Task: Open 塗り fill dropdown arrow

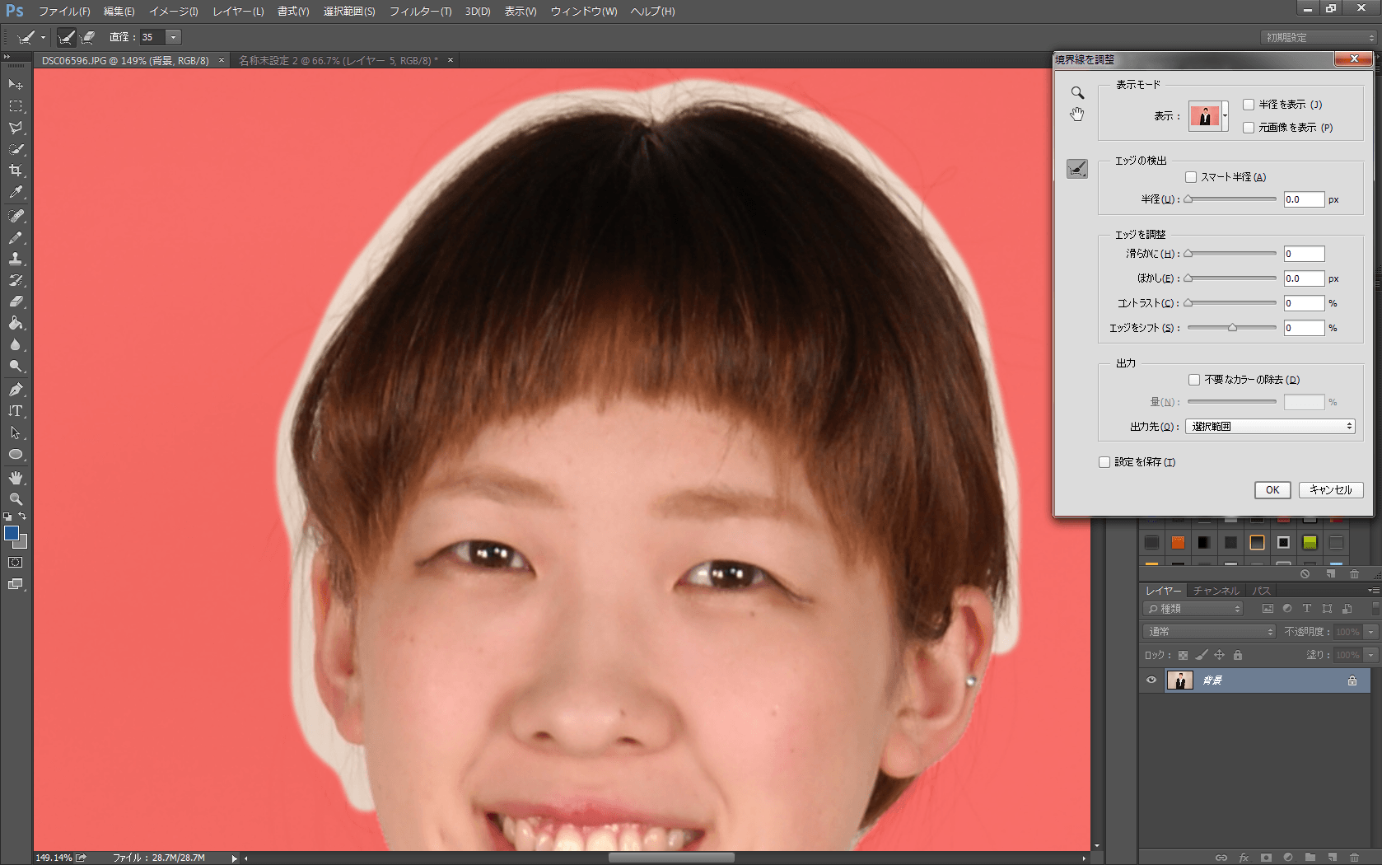Action: click(x=1370, y=655)
